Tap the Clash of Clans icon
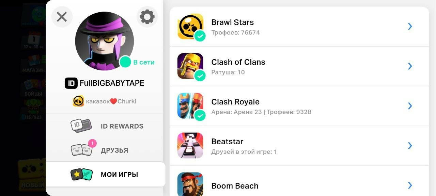Viewport: 436px width, 196px height. coord(190,66)
